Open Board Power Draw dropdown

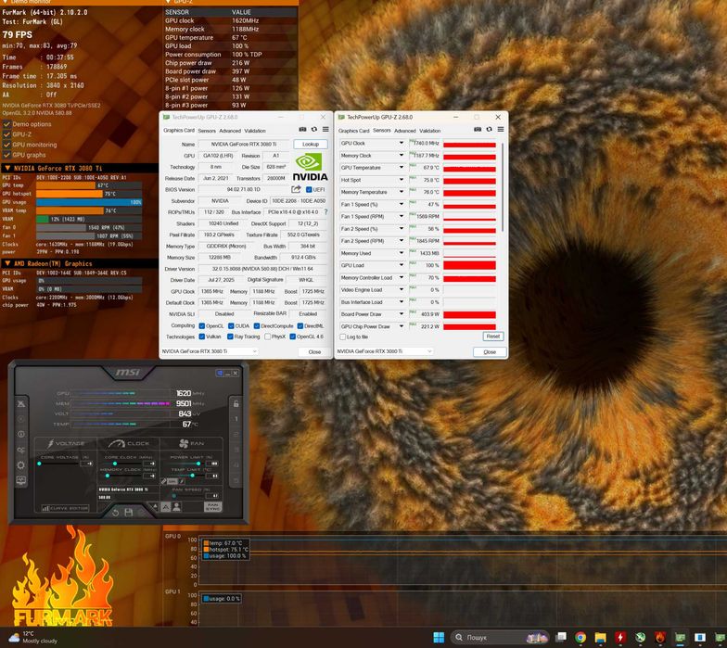pos(401,313)
